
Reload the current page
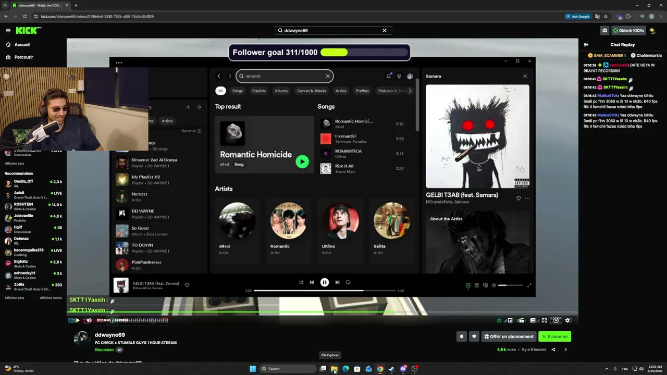tap(24, 16)
